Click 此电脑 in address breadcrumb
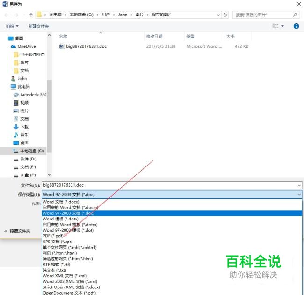 [x=55, y=15]
